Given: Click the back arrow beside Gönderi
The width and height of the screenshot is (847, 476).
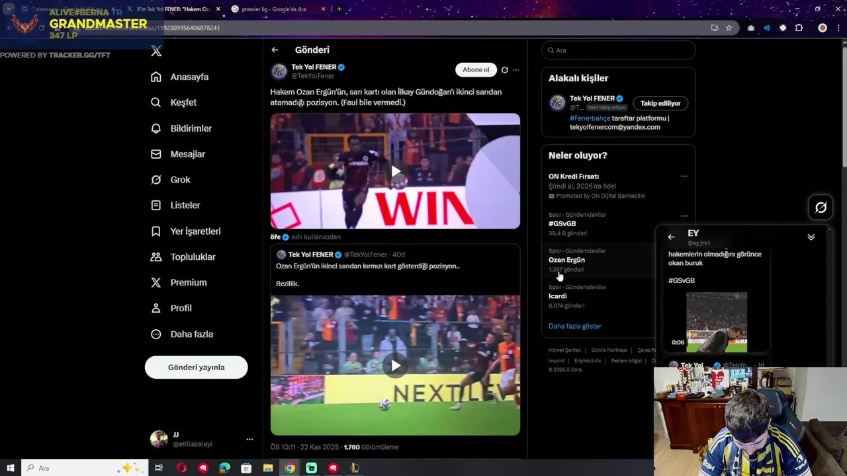Looking at the screenshot, I should point(275,50).
